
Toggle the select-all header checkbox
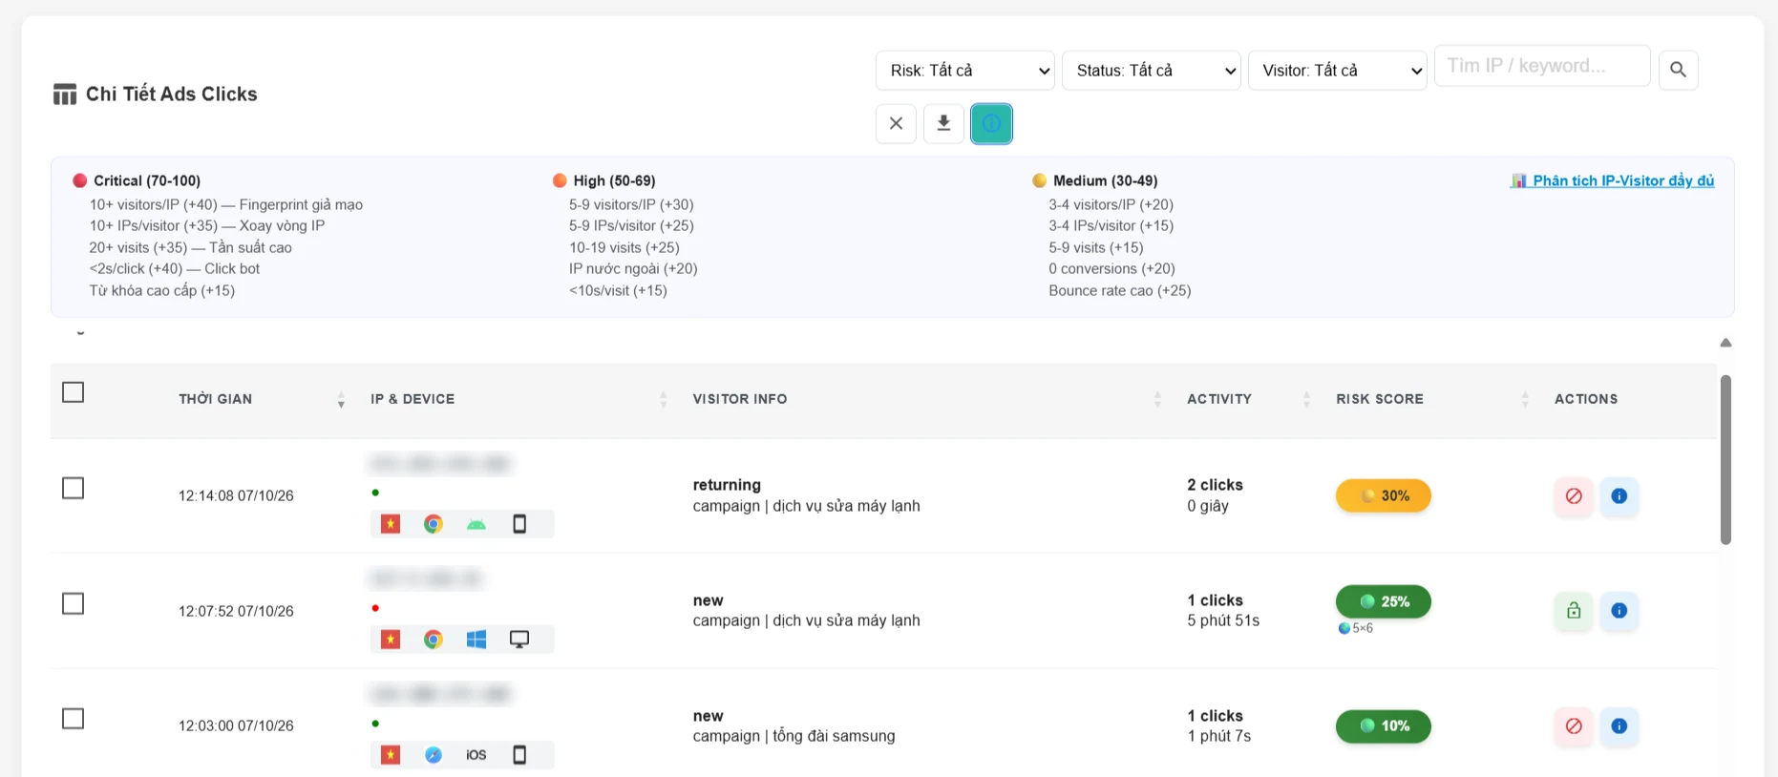(x=73, y=392)
